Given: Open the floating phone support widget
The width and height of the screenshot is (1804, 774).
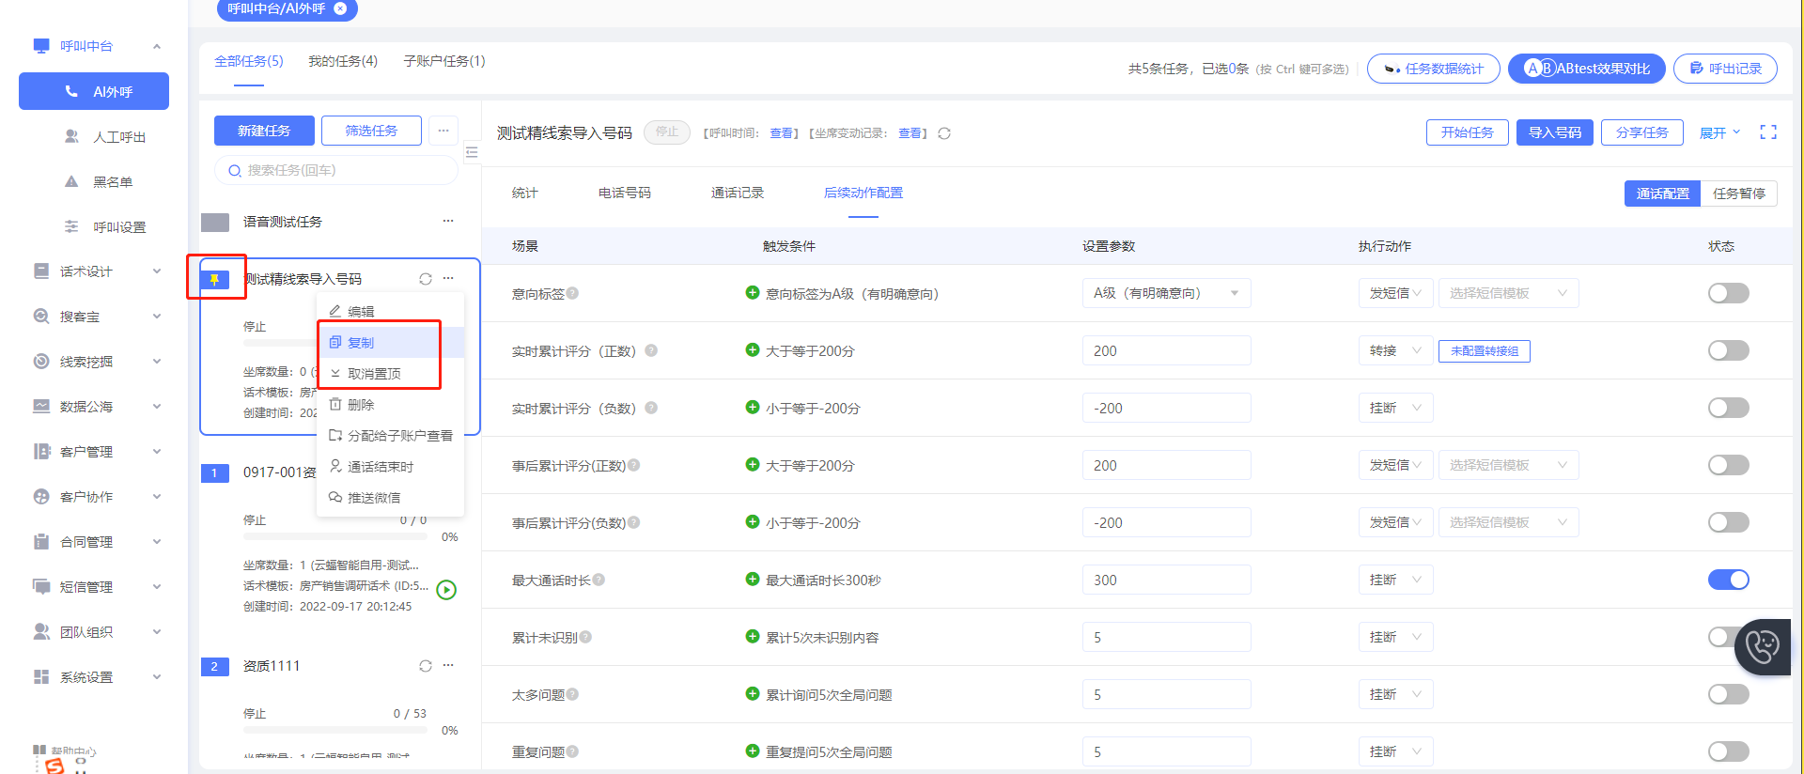Looking at the screenshot, I should click(1763, 646).
